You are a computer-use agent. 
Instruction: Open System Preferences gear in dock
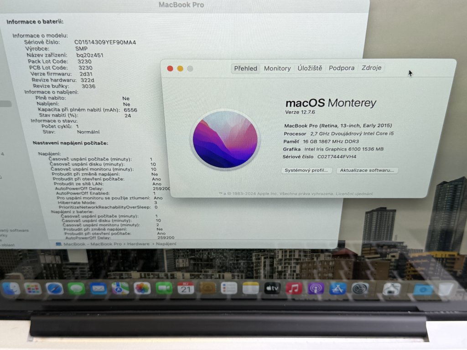[360, 288]
